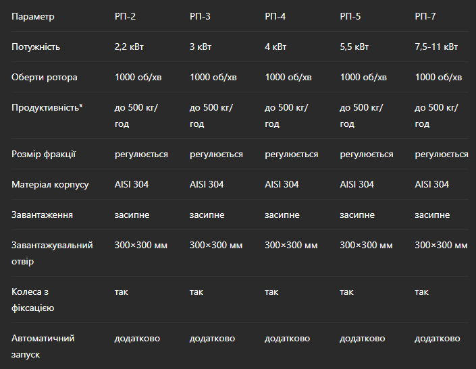Select the РП-5 column header
This screenshot has width=476, height=369.
coord(350,16)
